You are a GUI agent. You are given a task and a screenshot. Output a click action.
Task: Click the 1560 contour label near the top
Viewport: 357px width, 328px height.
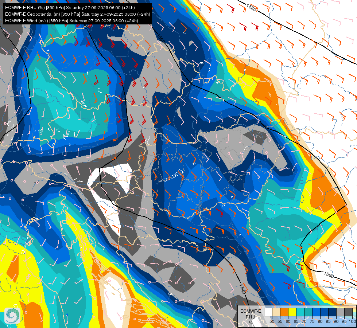click(160, 39)
